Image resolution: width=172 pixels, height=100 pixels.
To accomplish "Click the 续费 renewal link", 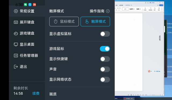I will pos(36,94).
